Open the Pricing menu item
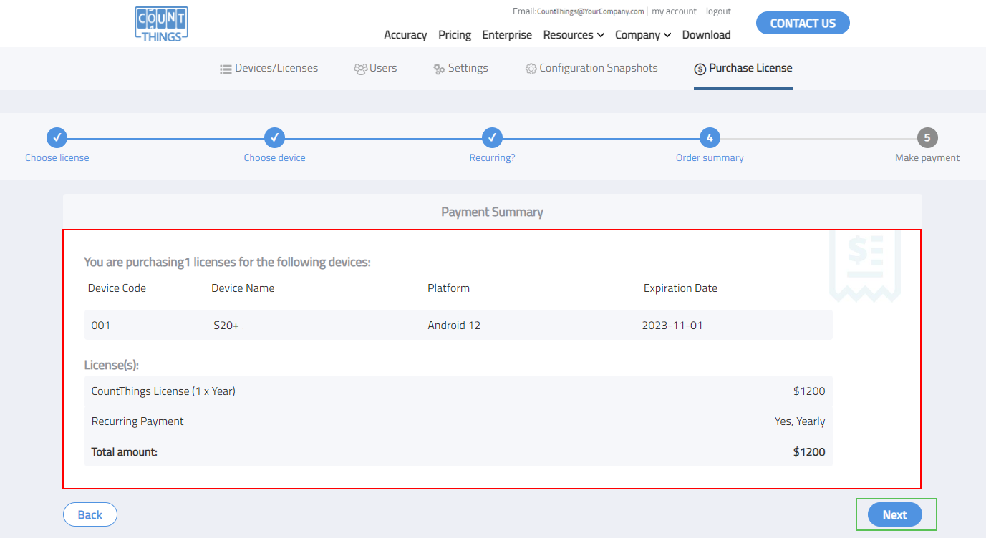 tap(455, 35)
